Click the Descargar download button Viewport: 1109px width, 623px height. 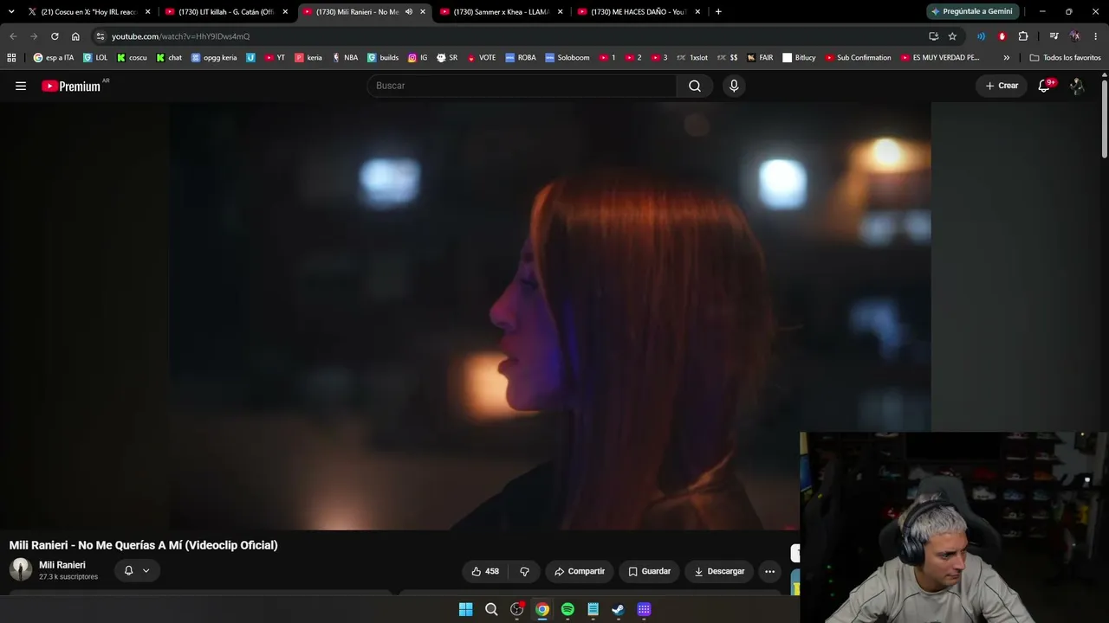719,571
